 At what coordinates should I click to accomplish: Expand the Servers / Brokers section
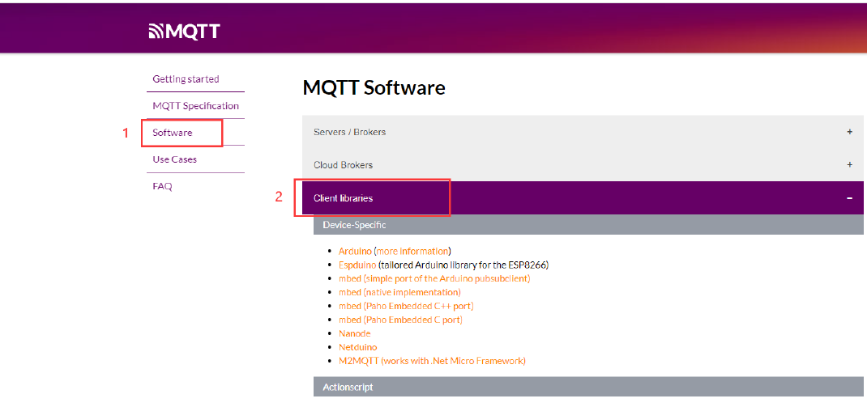click(x=583, y=132)
